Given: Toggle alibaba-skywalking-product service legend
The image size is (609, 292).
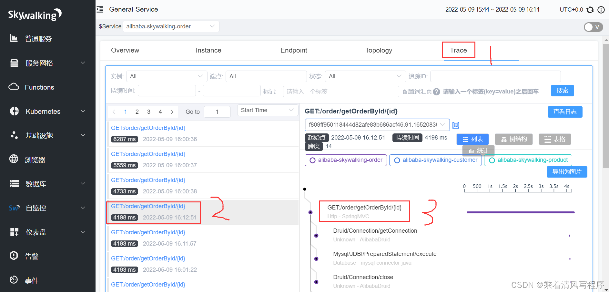Looking at the screenshot, I should [x=528, y=160].
